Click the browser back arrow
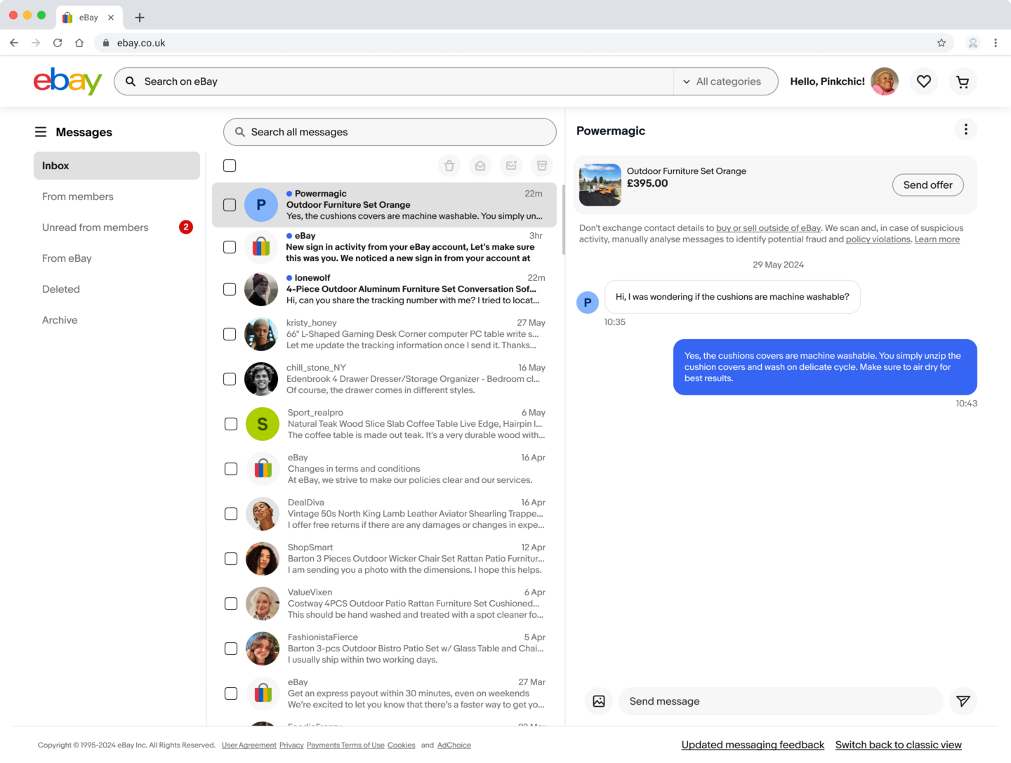Viewport: 1011px width, 763px height. click(14, 43)
